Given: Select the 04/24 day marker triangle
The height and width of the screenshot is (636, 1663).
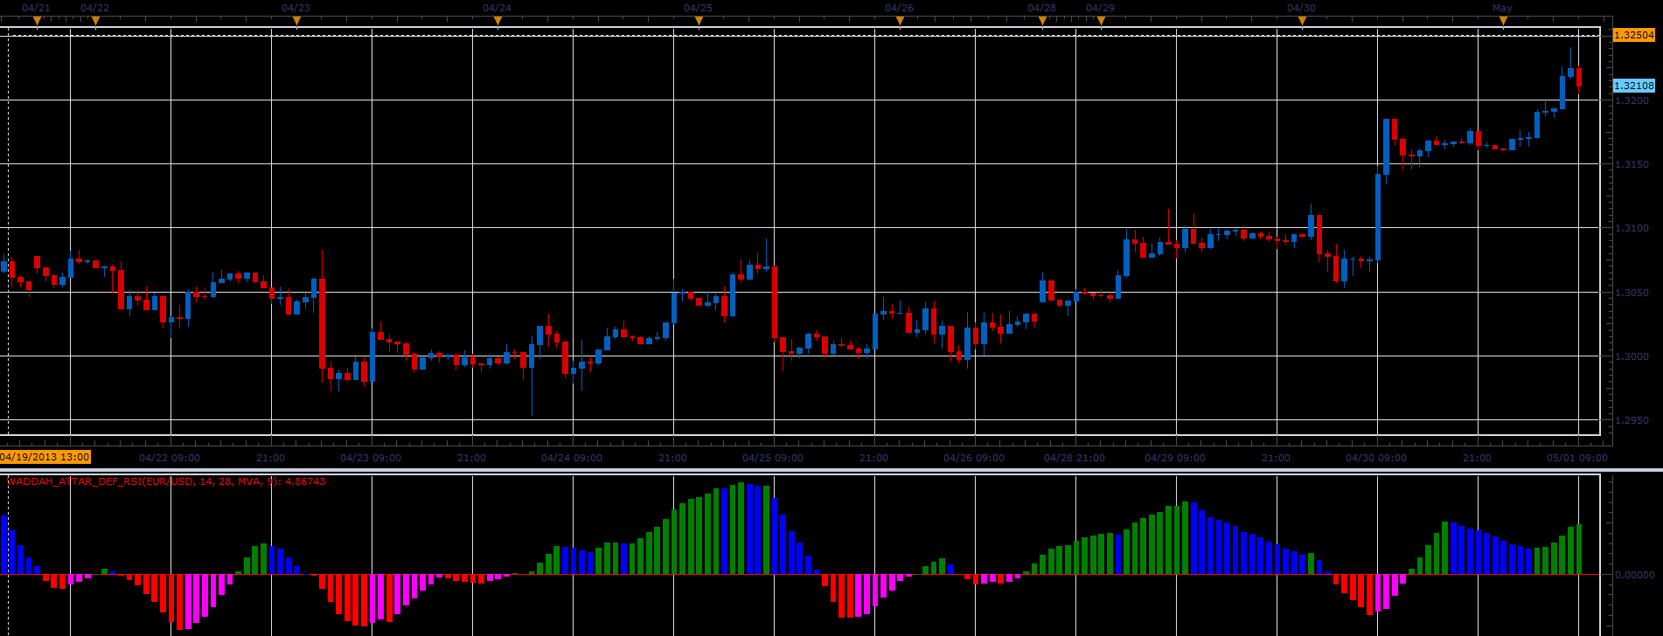Looking at the screenshot, I should point(498,21).
